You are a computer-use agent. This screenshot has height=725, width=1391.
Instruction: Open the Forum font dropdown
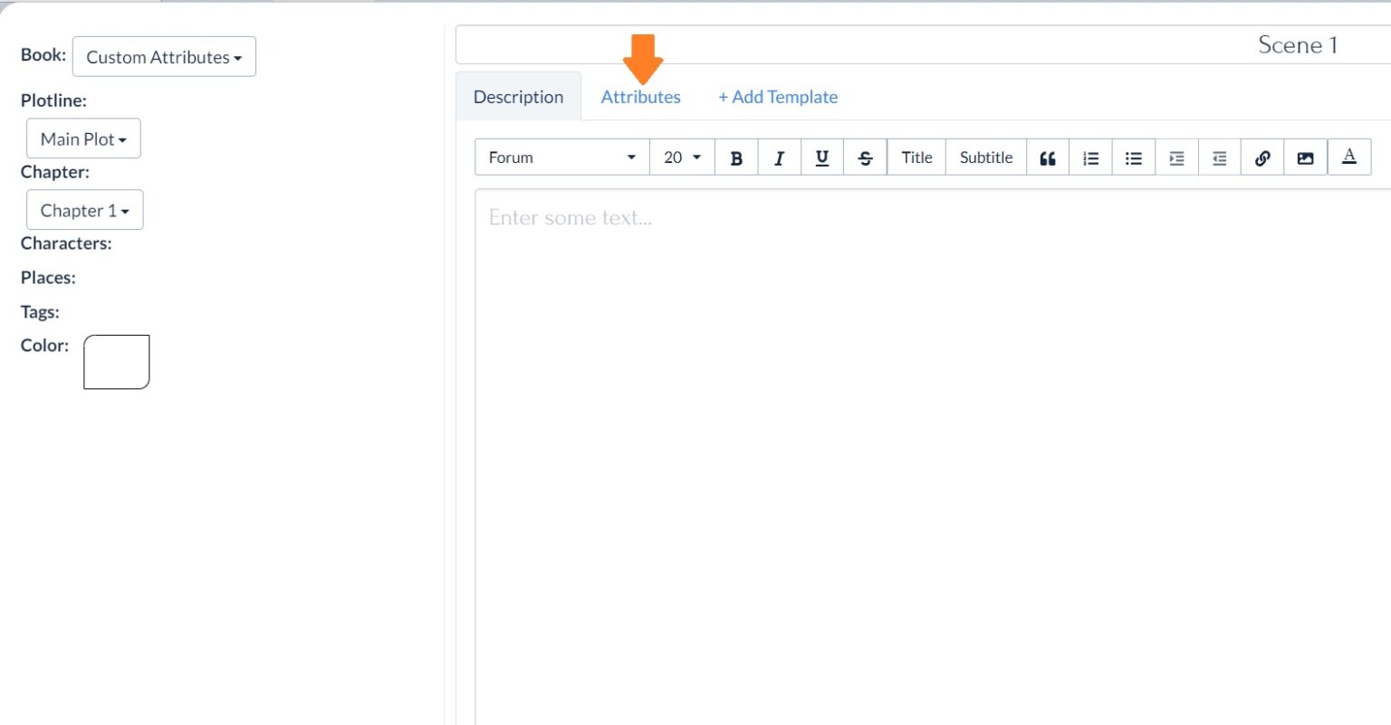point(561,157)
